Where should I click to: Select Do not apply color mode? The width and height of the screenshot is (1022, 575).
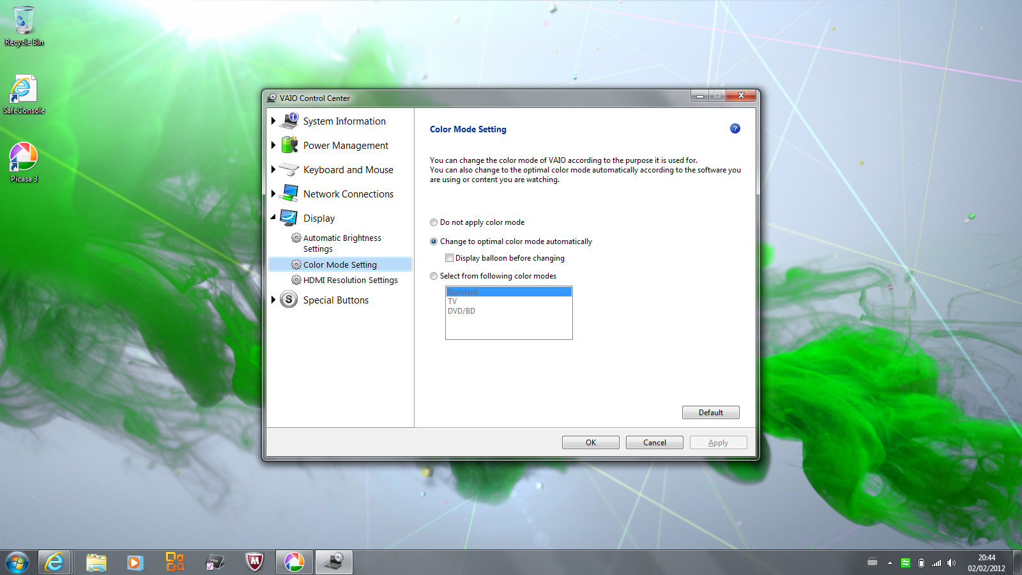click(434, 222)
